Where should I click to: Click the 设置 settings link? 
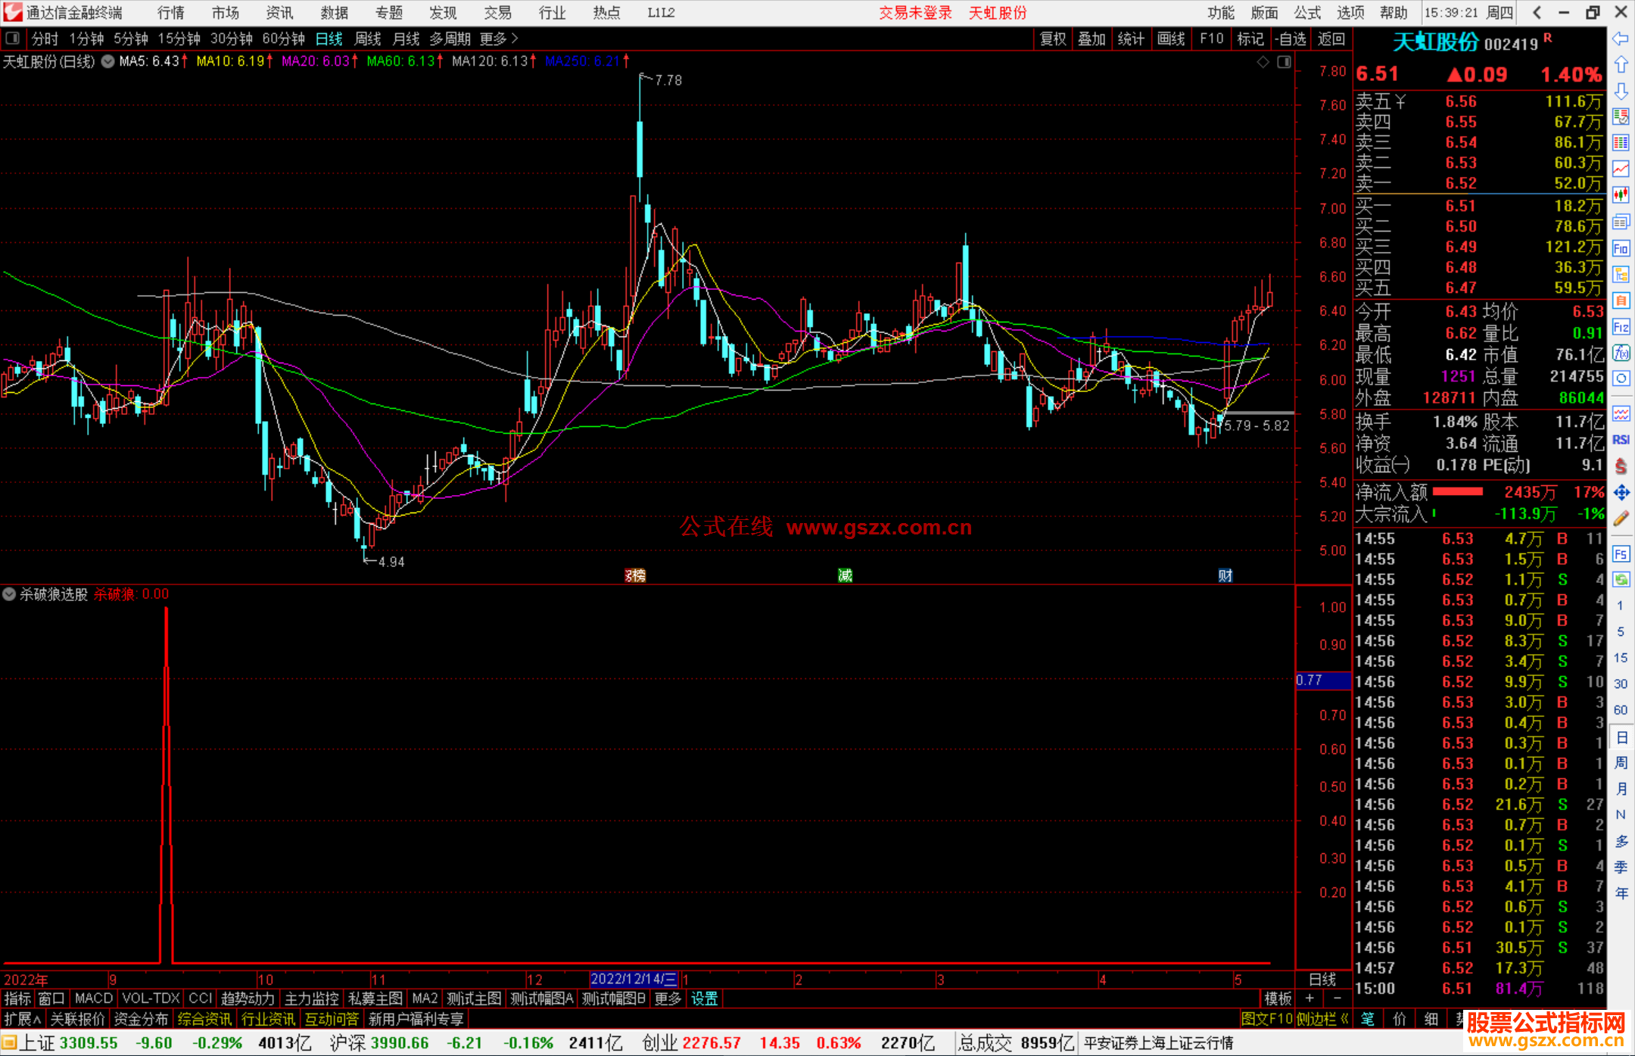pyautogui.click(x=704, y=998)
